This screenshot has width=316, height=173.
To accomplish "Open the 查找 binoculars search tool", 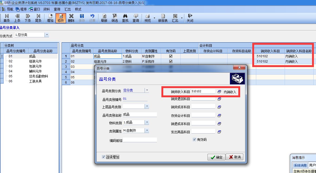I will [125, 18].
